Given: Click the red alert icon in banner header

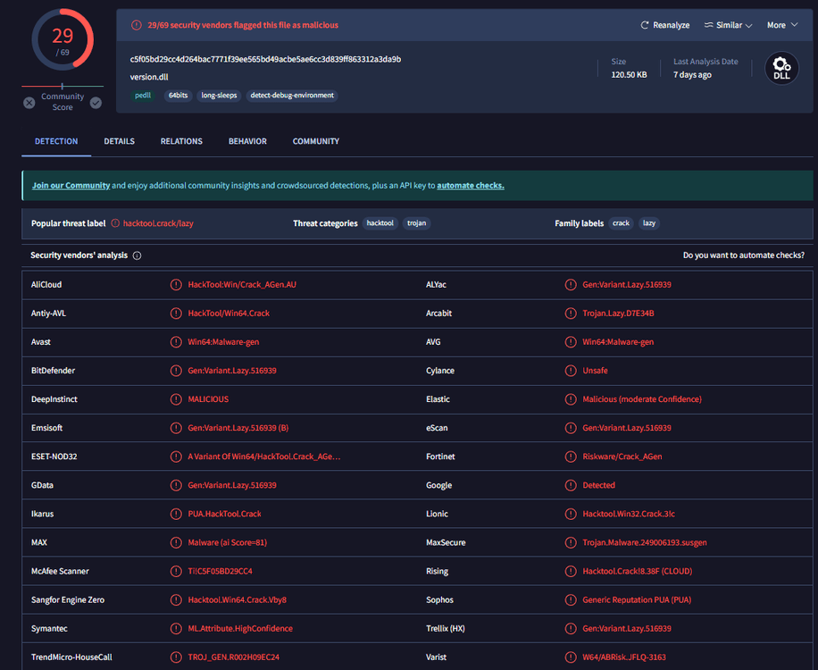Looking at the screenshot, I should [136, 25].
